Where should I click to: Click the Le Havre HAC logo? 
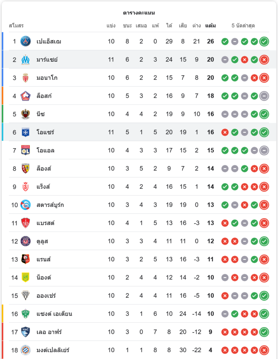coord(25,332)
